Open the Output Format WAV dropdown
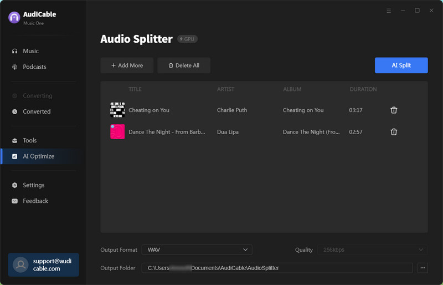The image size is (443, 285). click(x=197, y=250)
